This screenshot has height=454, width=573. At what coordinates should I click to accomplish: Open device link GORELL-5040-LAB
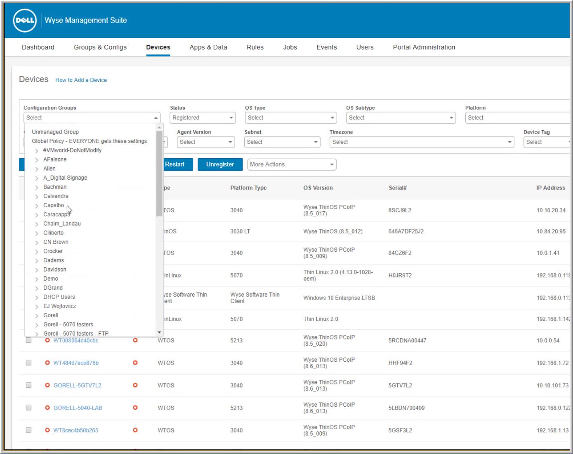[78, 408]
